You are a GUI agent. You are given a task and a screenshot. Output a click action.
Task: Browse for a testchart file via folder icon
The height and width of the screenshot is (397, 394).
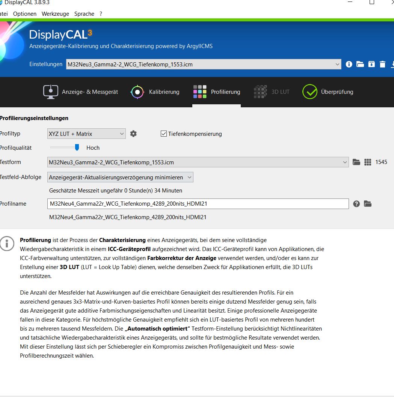click(356, 162)
